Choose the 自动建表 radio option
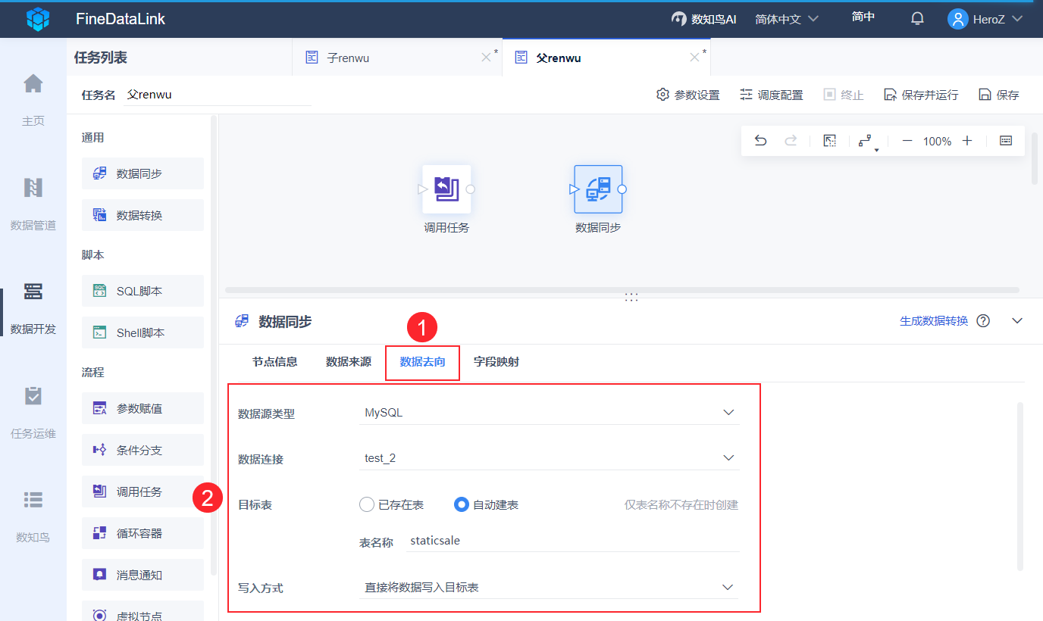The height and width of the screenshot is (621, 1043). pyautogui.click(x=486, y=504)
